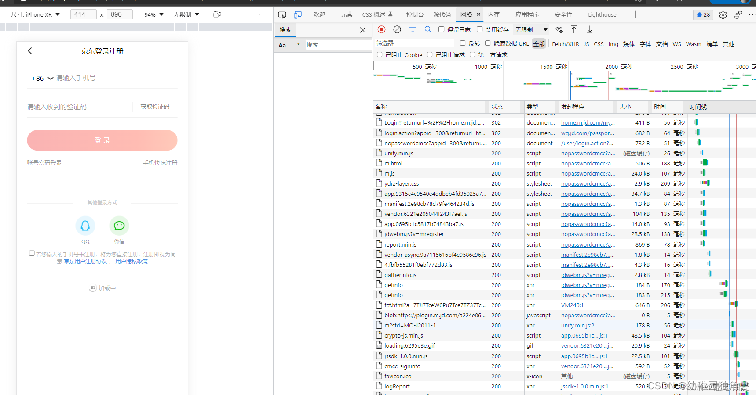
Task: Tick the user agreement checkbox
Action: point(32,253)
